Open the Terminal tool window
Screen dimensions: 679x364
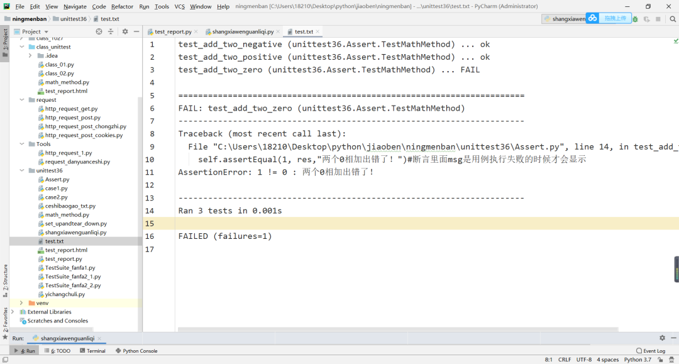pos(92,351)
